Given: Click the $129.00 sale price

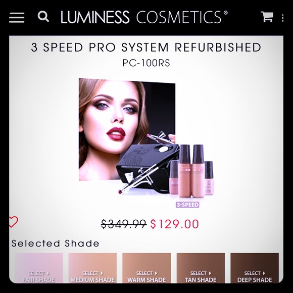Looking at the screenshot, I should pyautogui.click(x=174, y=224).
